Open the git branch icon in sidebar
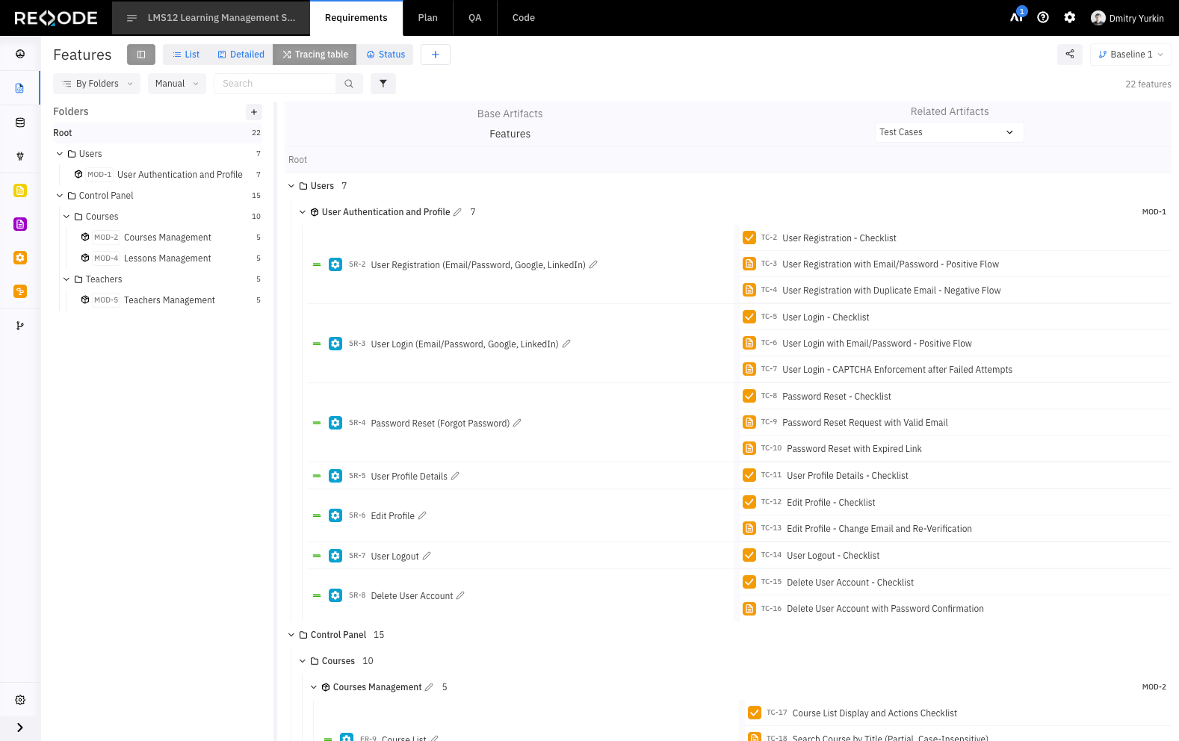 tap(20, 326)
